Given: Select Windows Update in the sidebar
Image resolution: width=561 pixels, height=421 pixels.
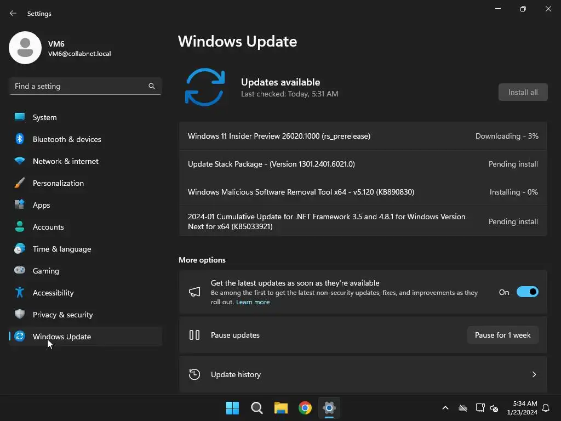Looking at the screenshot, I should pos(85,337).
